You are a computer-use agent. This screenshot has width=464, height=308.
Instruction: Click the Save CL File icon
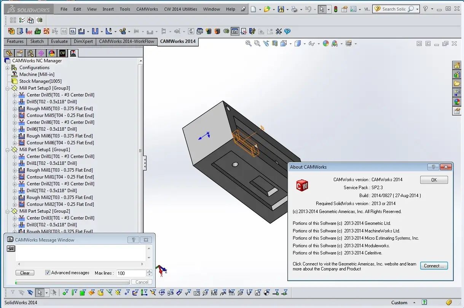point(72,31)
